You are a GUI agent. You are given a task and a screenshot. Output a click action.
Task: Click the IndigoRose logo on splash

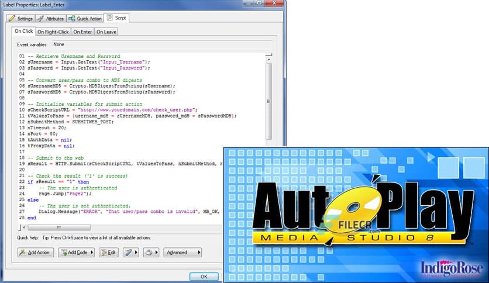click(x=452, y=268)
